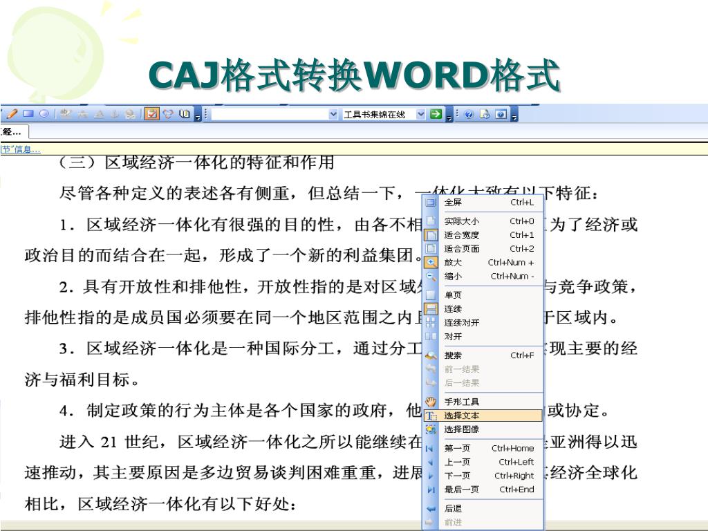The width and height of the screenshot is (708, 531).
Task: Click the greyed underline annotation icon
Action: click(x=99, y=114)
